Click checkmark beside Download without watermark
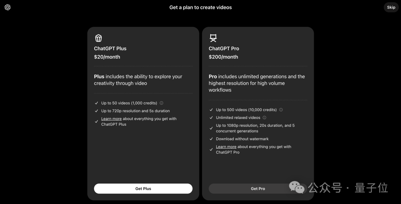401x204 pixels. tap(211, 139)
